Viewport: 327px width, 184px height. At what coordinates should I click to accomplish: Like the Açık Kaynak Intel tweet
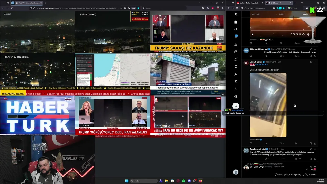(281, 159)
